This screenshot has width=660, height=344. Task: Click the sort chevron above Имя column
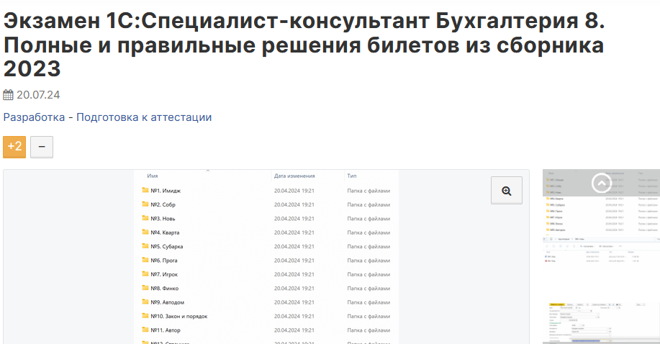(207, 171)
